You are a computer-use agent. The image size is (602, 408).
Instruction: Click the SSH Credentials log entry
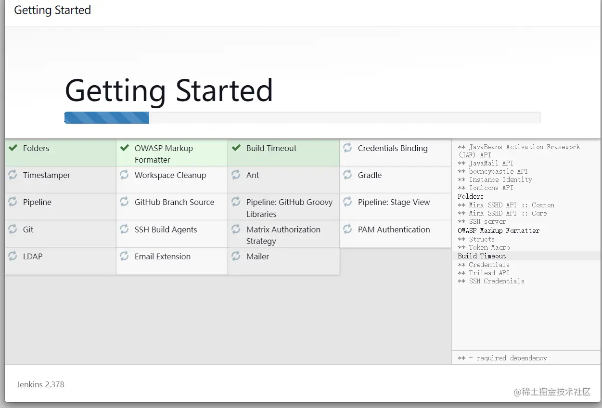tap(491, 281)
